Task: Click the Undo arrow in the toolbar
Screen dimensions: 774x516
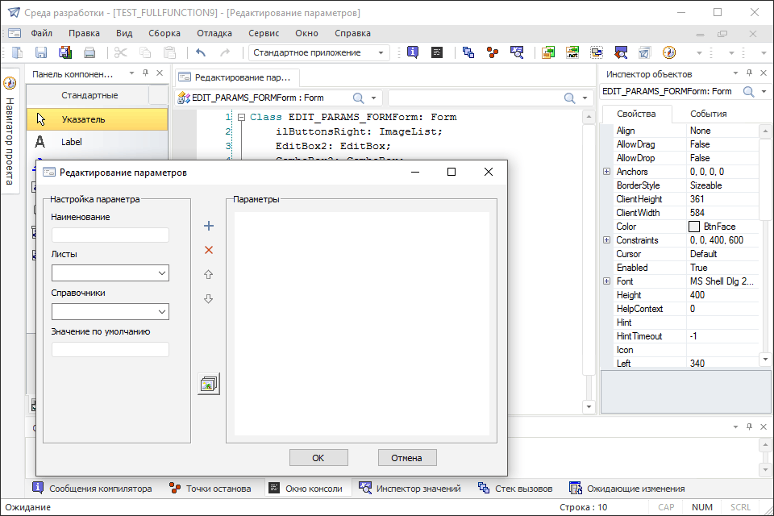Action: pyautogui.click(x=201, y=52)
